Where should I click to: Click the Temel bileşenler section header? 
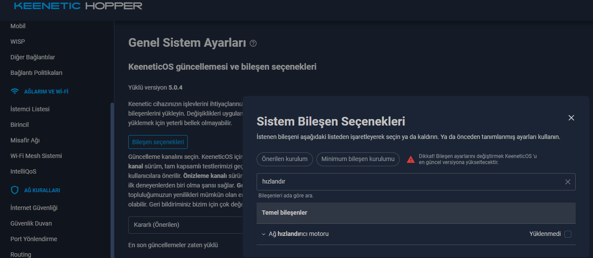(x=416, y=213)
